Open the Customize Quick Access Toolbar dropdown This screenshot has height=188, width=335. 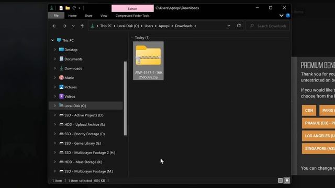pyautogui.click(x=79, y=8)
